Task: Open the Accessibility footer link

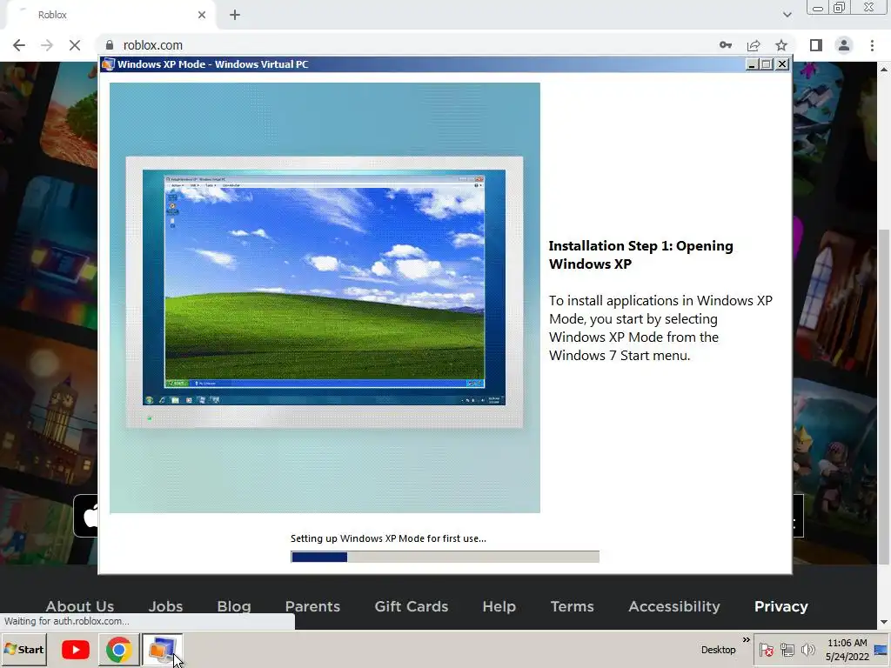Action: click(x=674, y=606)
